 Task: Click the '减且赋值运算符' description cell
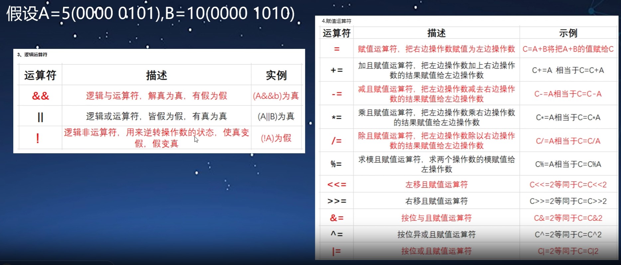[x=437, y=94]
